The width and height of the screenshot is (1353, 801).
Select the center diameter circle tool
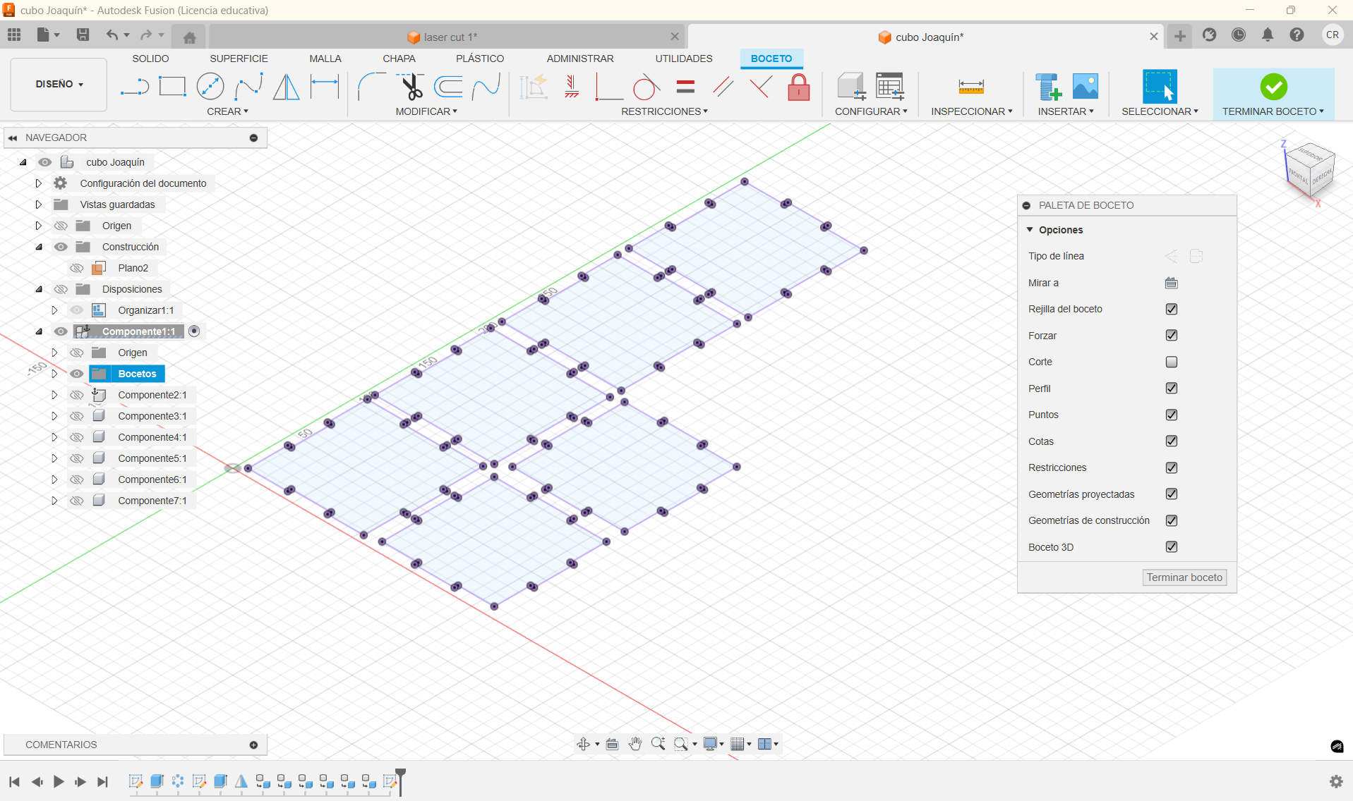pos(210,87)
